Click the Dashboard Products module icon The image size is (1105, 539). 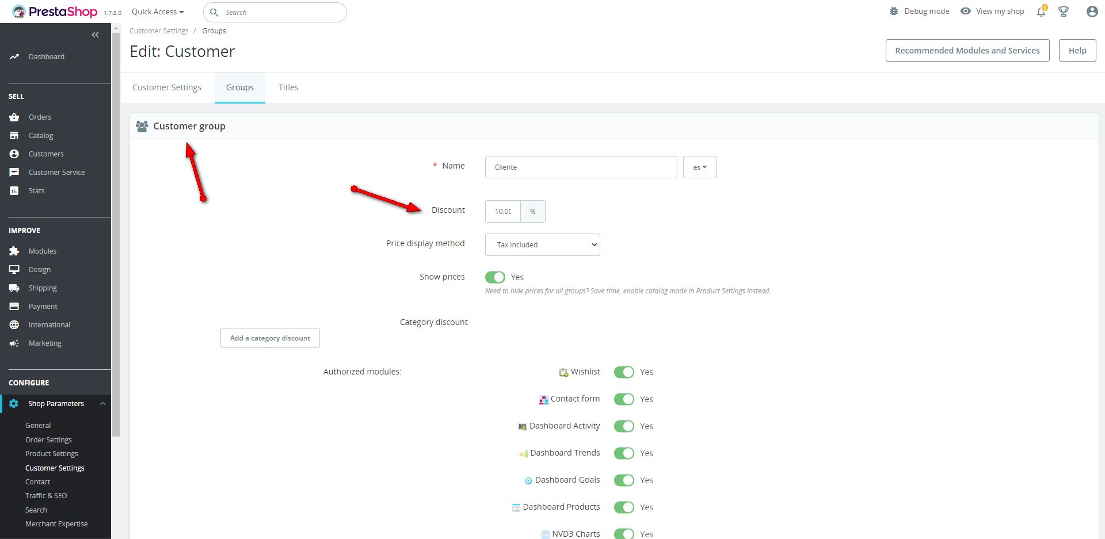516,508
